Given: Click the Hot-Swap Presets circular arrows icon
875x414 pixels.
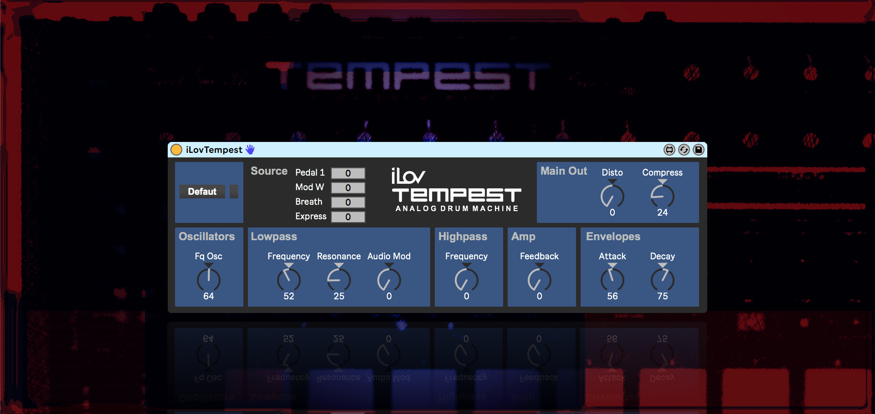Looking at the screenshot, I should (684, 150).
